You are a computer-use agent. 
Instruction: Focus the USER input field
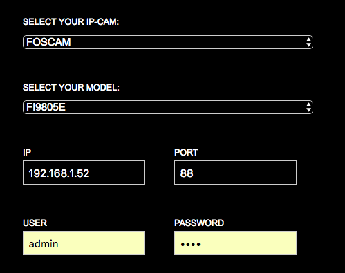coord(84,243)
